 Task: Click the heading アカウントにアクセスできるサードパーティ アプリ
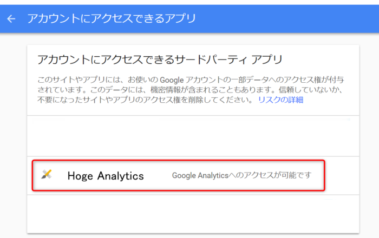pos(160,59)
